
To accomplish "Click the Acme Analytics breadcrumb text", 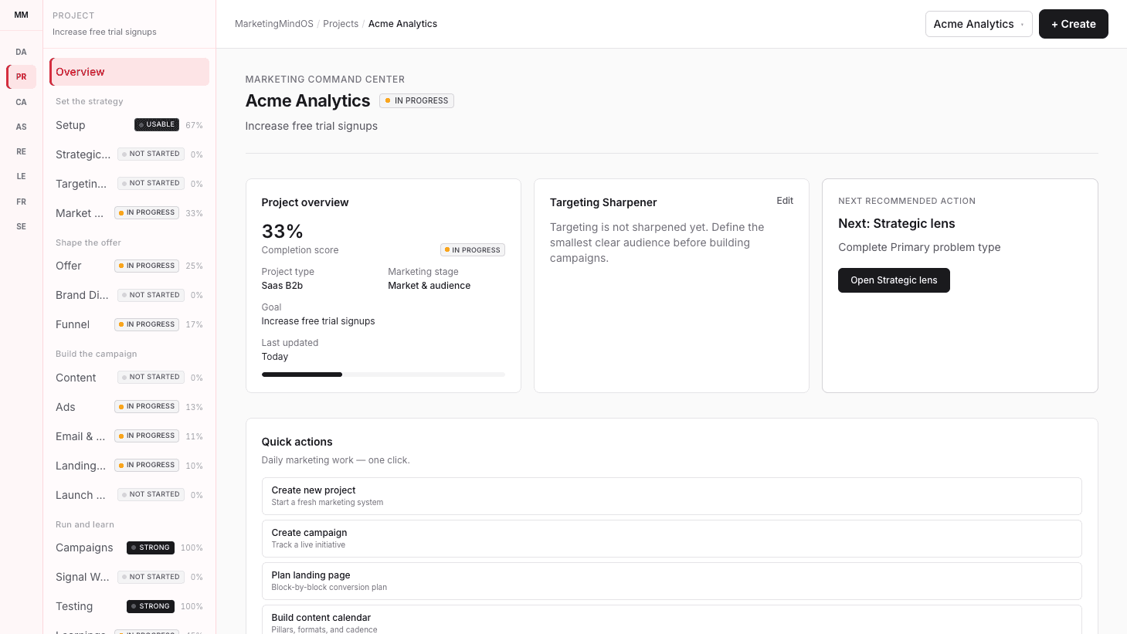I will click(x=402, y=24).
